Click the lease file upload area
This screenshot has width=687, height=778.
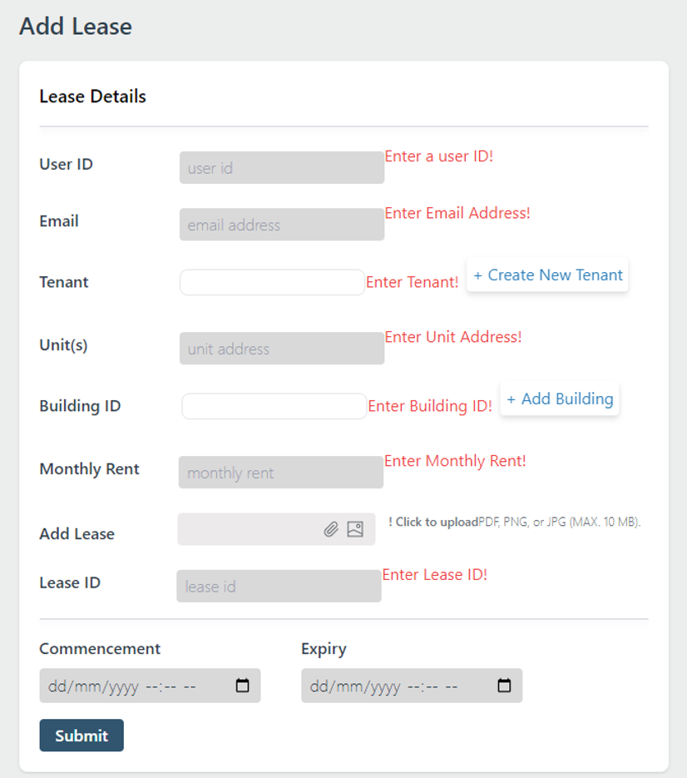pyautogui.click(x=250, y=529)
